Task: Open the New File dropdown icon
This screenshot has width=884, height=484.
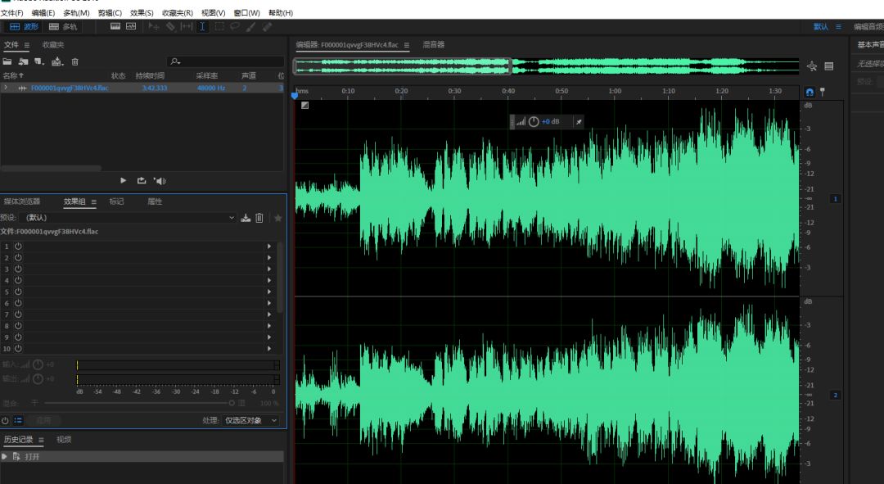Action: (39, 61)
